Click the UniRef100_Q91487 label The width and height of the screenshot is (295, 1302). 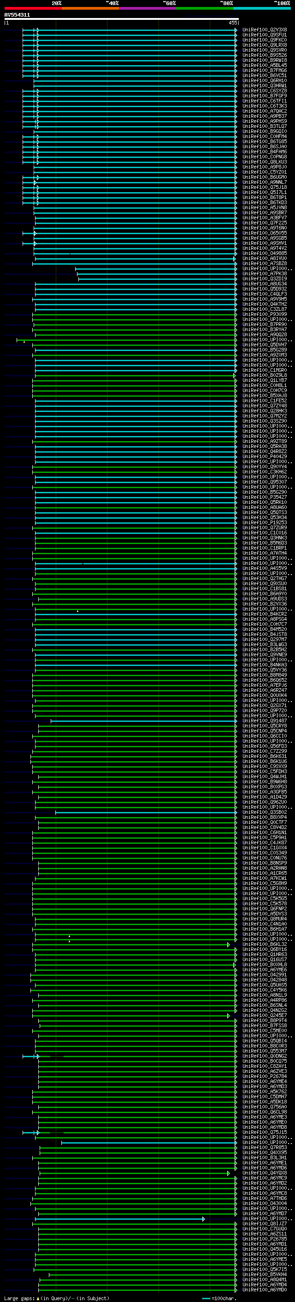tap(265, 721)
